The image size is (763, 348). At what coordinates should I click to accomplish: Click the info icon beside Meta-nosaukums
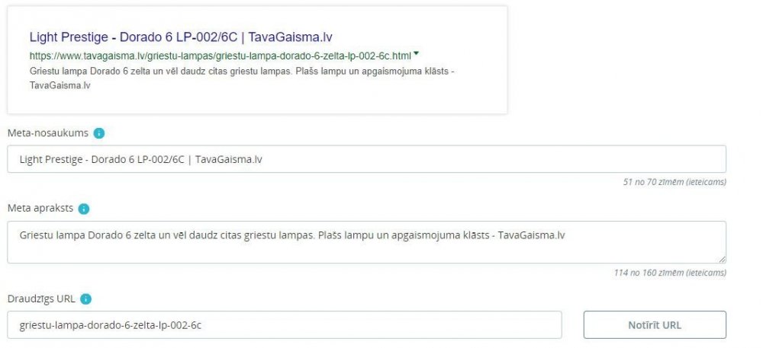(98, 133)
